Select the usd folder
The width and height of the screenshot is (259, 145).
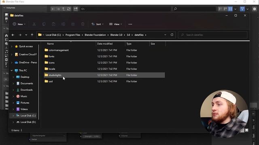pos(51,81)
